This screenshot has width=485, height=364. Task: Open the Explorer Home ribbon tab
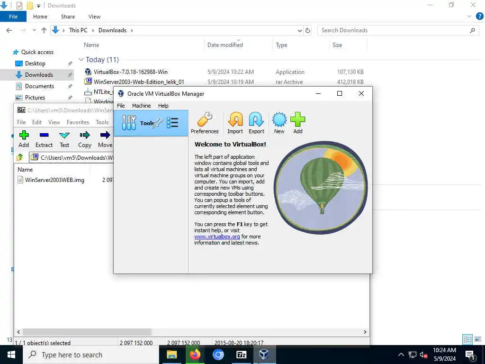pyautogui.click(x=40, y=17)
